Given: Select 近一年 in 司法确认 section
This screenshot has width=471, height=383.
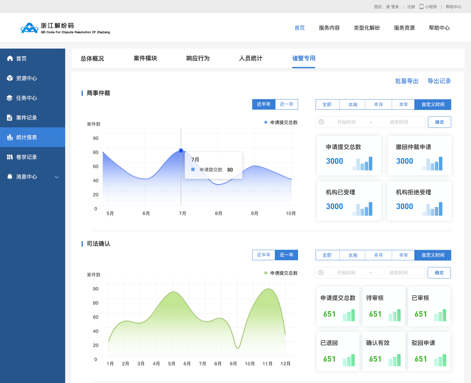Looking at the screenshot, I should pos(287,255).
